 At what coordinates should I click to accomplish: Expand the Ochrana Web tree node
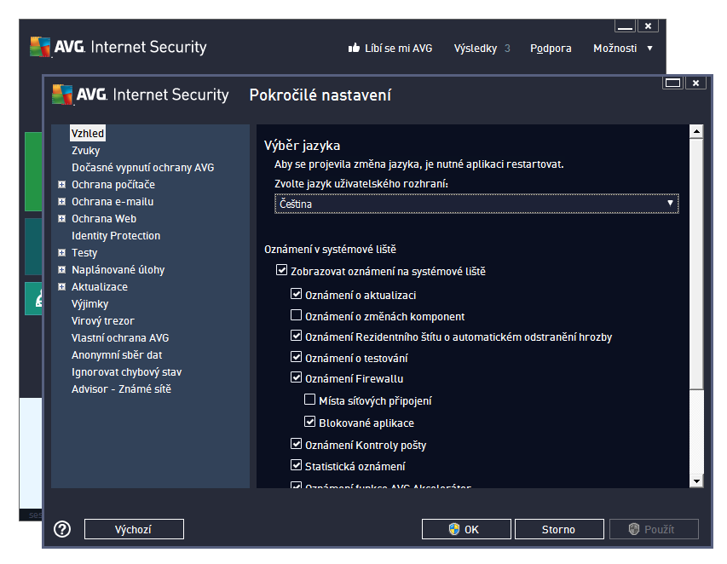61,218
